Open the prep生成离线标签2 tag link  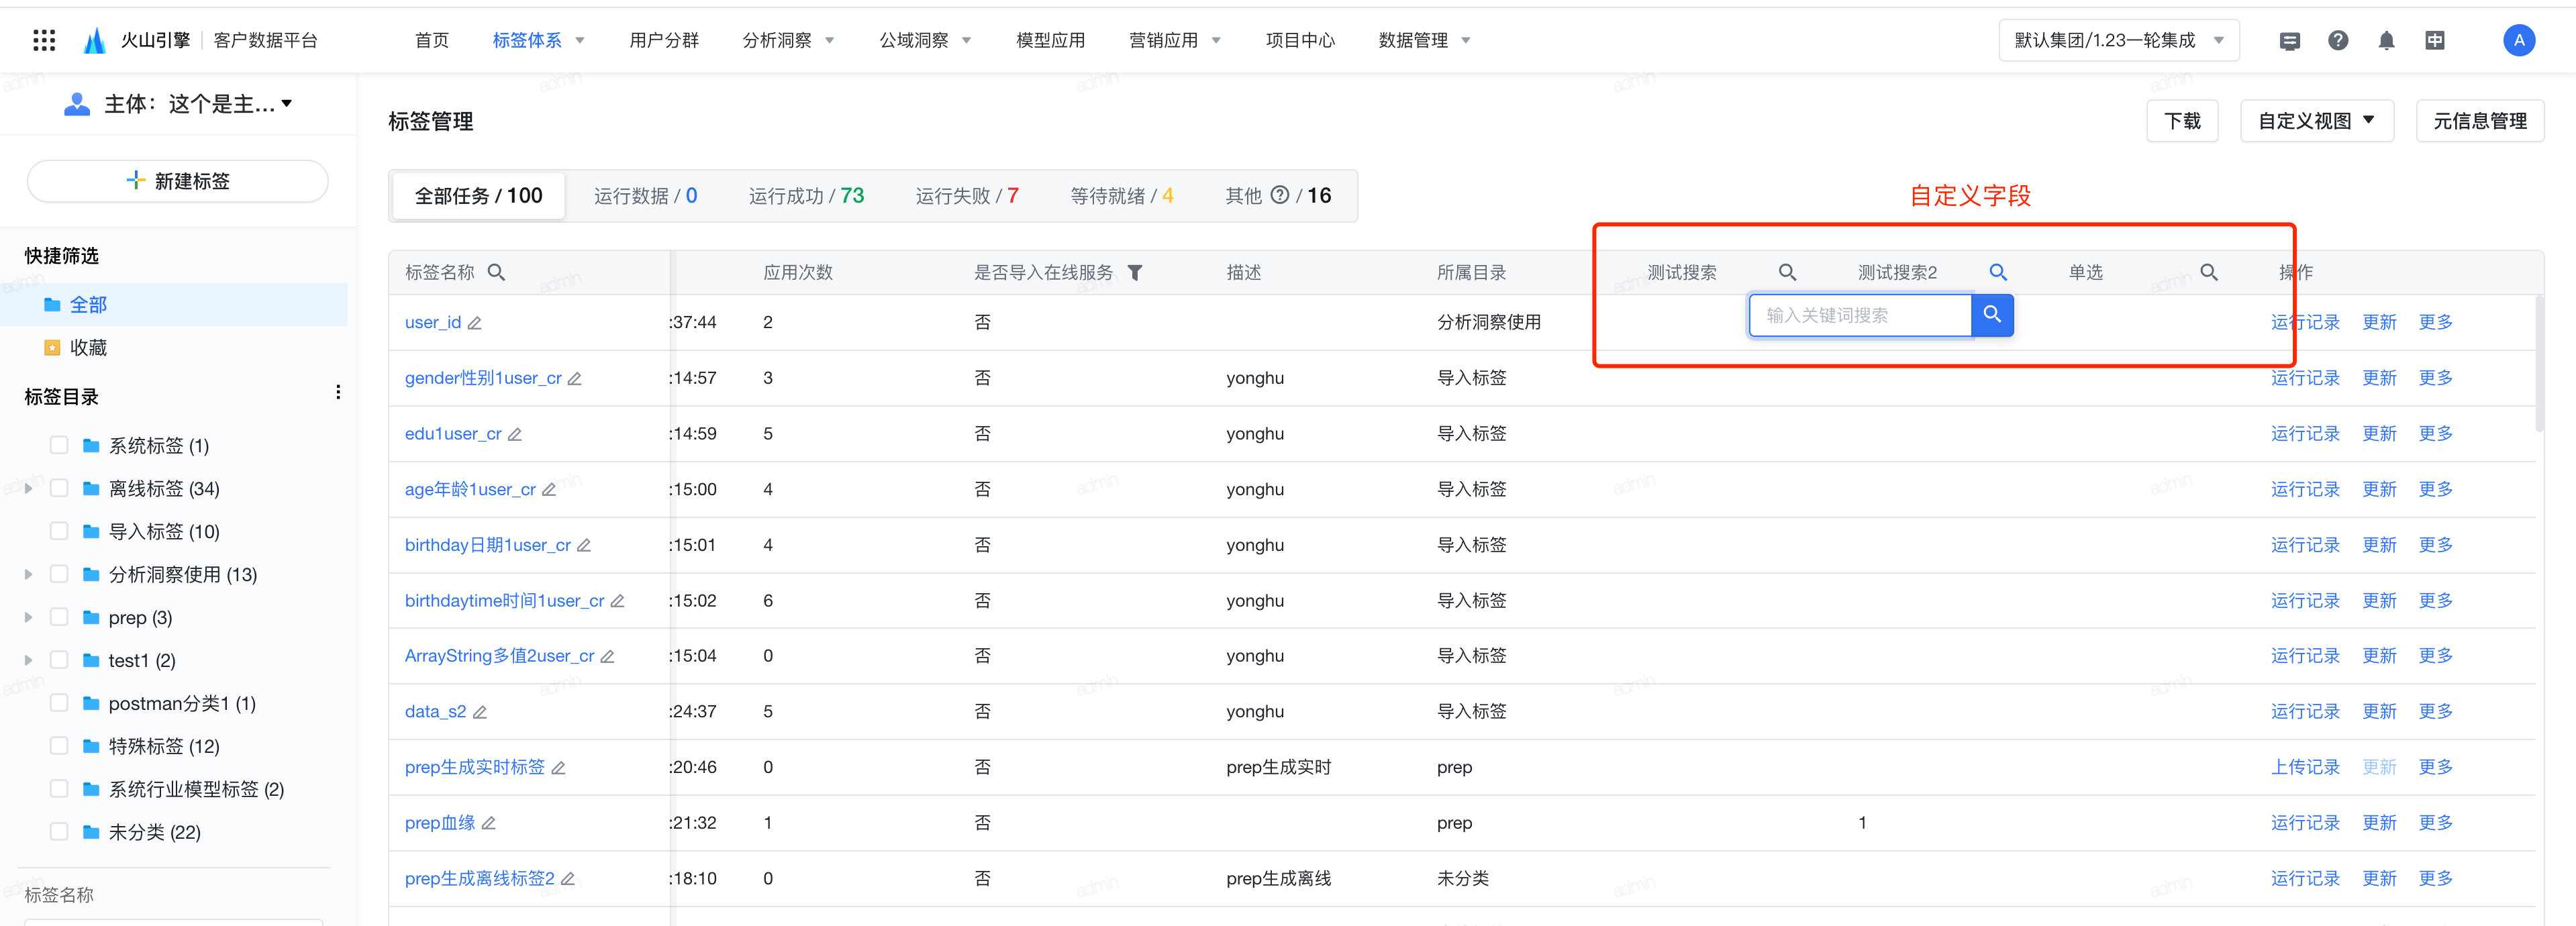pos(479,878)
